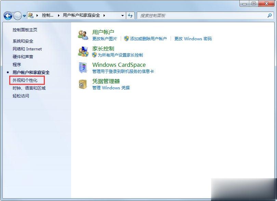Open the address bar history dropdown
Screen dimensions: 277x201
click(x=123, y=15)
